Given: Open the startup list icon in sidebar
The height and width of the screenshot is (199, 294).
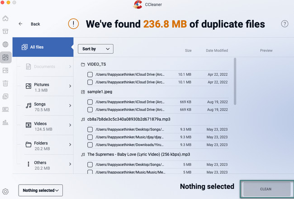Looking at the screenshot, I should [5, 109].
